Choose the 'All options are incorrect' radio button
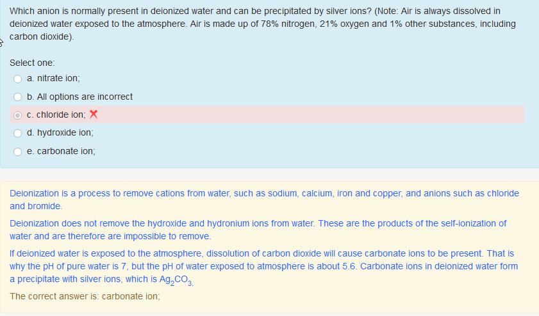This screenshot has height=316, width=539. pos(18,97)
